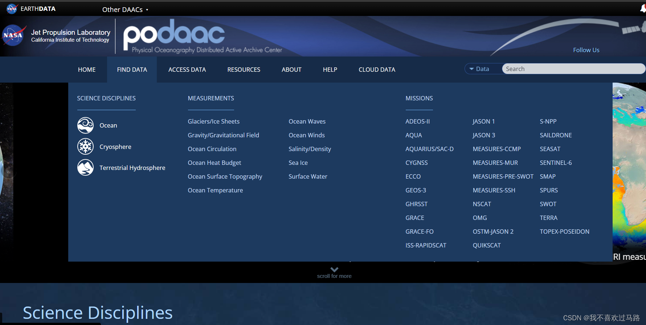Select the MEASURES-PRE-SWOT mission
The image size is (646, 325).
click(x=503, y=176)
